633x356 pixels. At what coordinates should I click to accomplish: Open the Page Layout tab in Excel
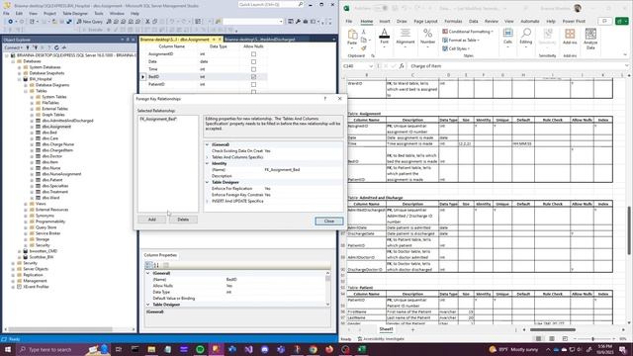(425, 21)
